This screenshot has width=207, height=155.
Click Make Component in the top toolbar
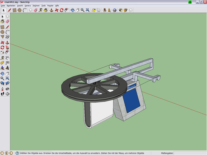31,10
